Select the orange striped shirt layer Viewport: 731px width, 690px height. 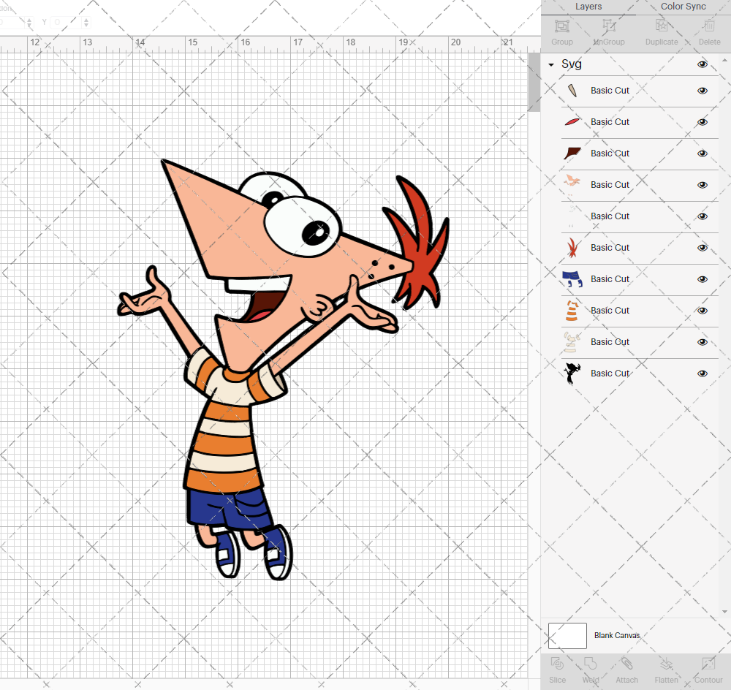(x=610, y=311)
